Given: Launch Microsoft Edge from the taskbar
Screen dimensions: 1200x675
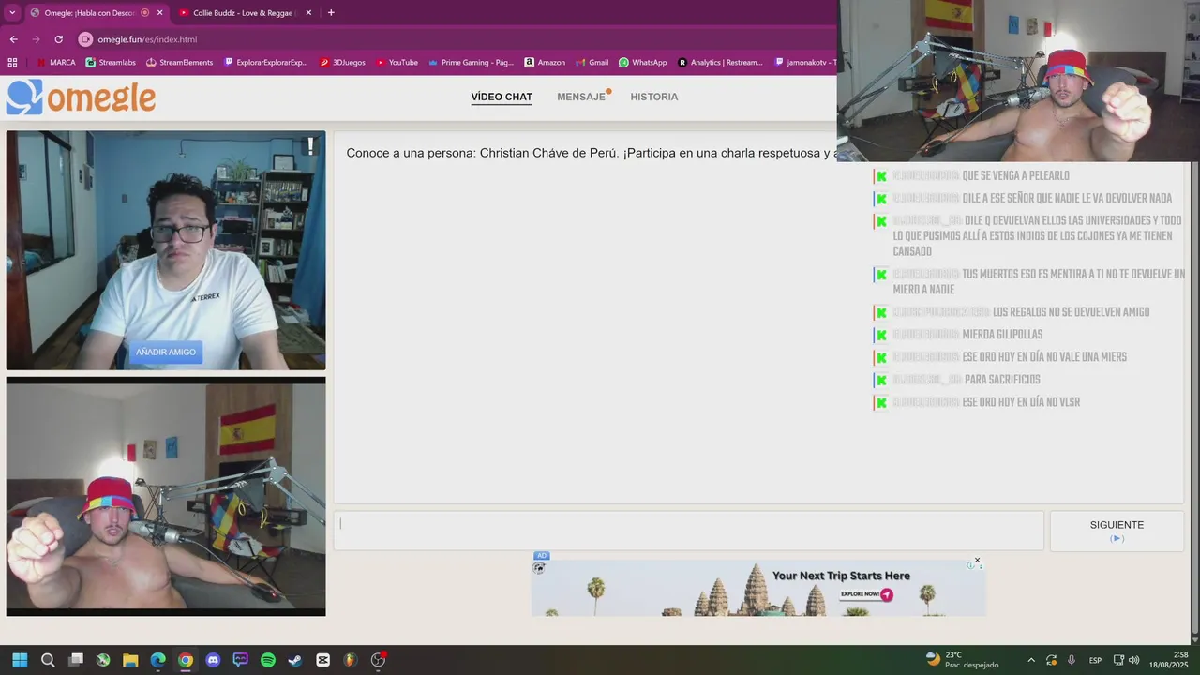Looking at the screenshot, I should click(x=158, y=660).
